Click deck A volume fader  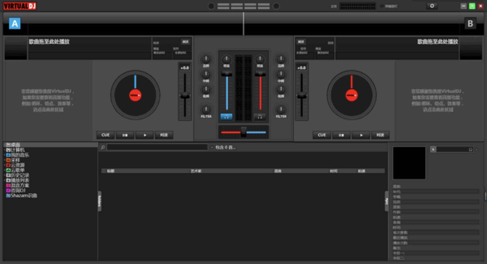pos(226,74)
